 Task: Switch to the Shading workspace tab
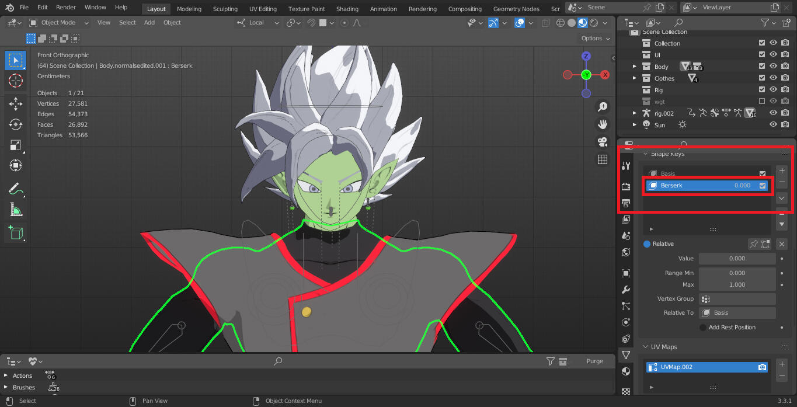point(347,9)
